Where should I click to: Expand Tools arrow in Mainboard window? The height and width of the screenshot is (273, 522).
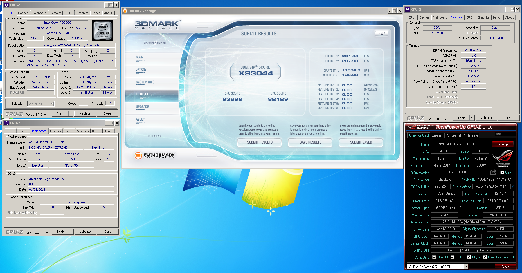[71, 232]
